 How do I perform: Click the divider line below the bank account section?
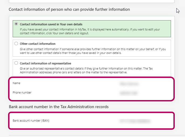[x=92, y=135]
